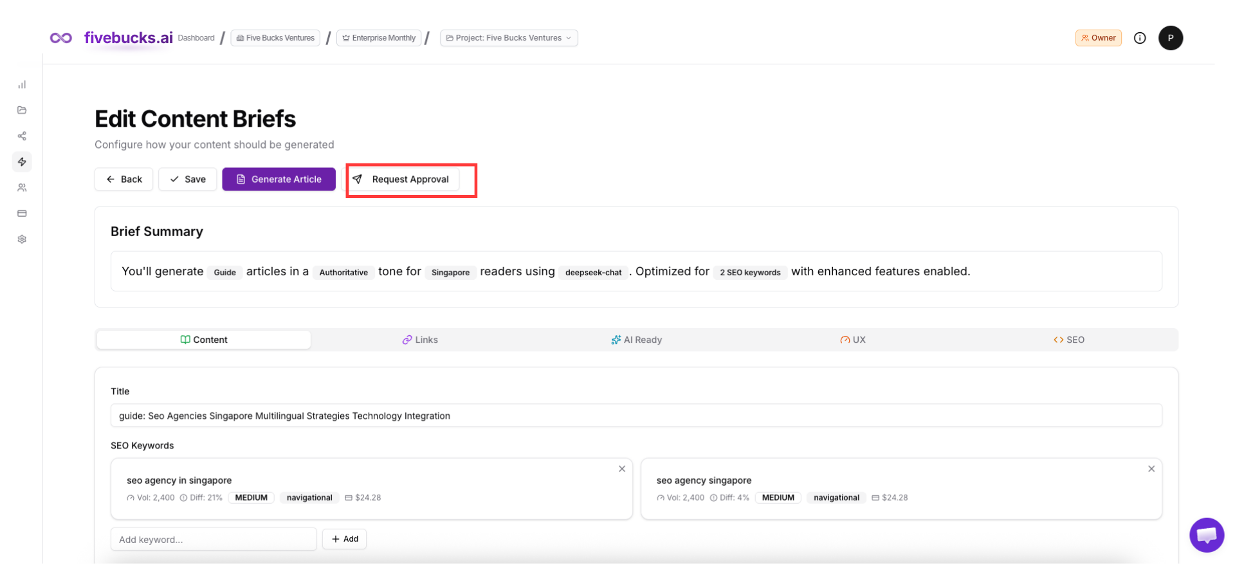Click the info circle icon near Owner badge
This screenshot has height=579, width=1235.
1140,38
